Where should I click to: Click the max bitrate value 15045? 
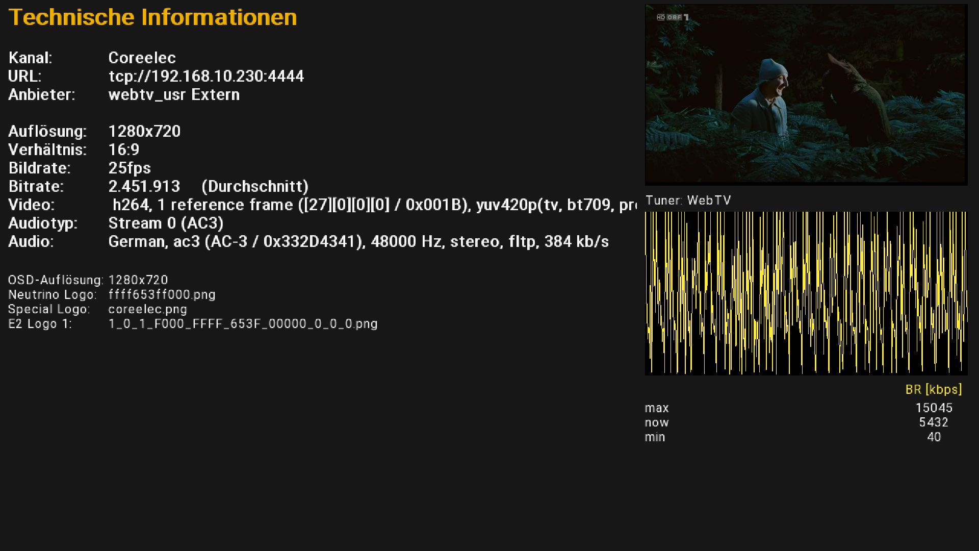click(934, 408)
